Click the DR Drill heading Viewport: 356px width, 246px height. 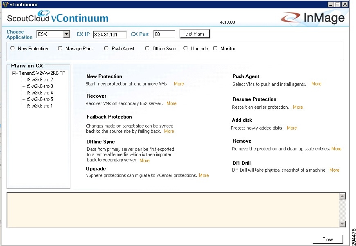(241, 163)
